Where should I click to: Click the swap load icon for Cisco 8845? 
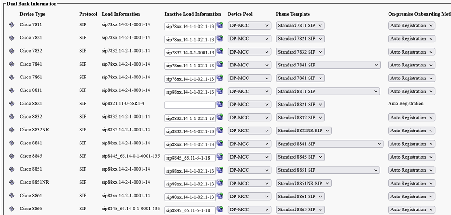[x=220, y=156]
